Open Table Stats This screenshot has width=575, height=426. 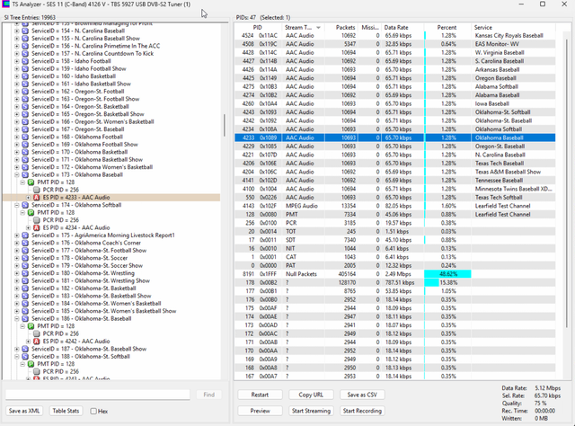click(x=66, y=411)
